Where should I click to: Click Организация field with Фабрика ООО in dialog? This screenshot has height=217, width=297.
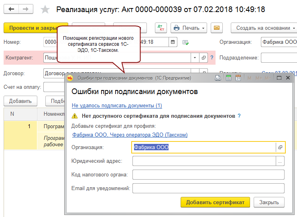[204, 147]
